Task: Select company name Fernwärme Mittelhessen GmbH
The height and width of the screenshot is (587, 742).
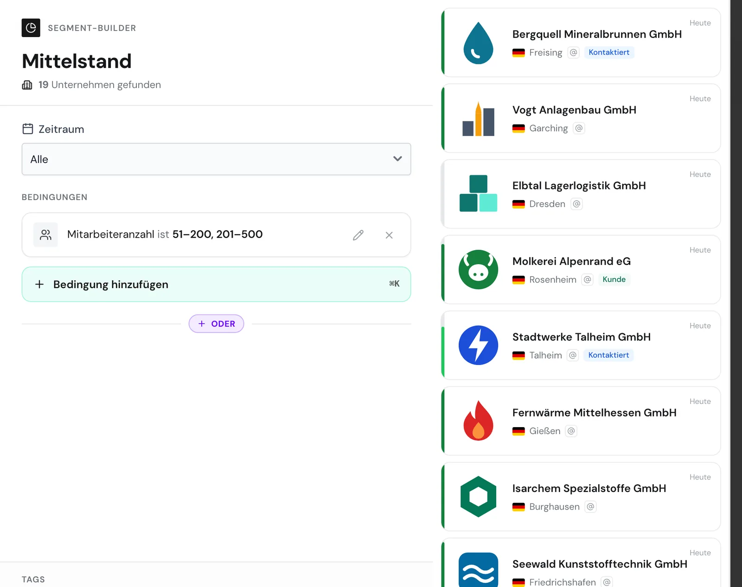Action: tap(594, 412)
